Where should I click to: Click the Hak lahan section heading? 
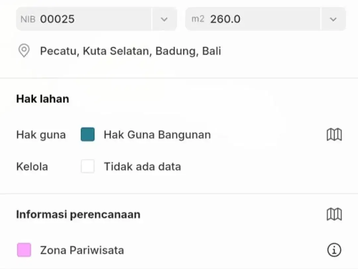pos(43,99)
